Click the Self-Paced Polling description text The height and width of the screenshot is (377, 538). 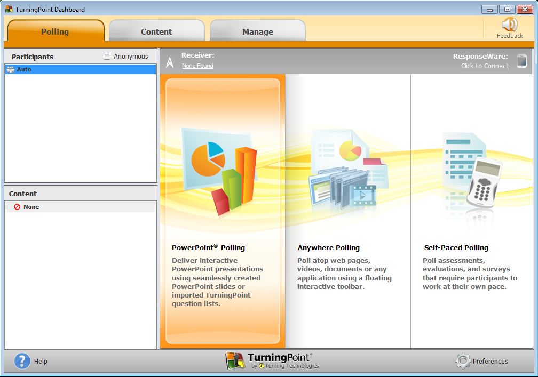coord(470,274)
